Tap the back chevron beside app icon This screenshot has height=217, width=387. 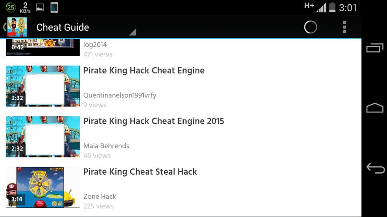[x=4, y=27]
